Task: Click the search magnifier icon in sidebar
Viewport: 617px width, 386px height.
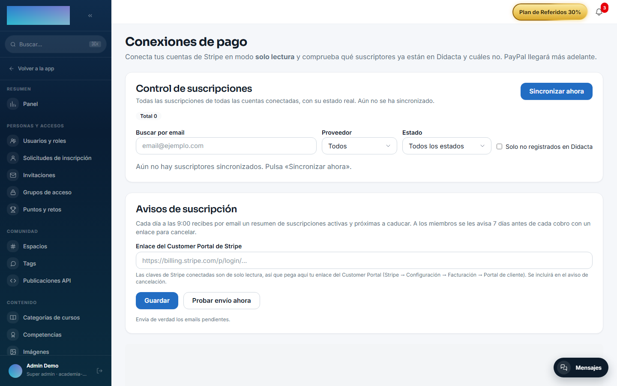Action: click(x=13, y=44)
